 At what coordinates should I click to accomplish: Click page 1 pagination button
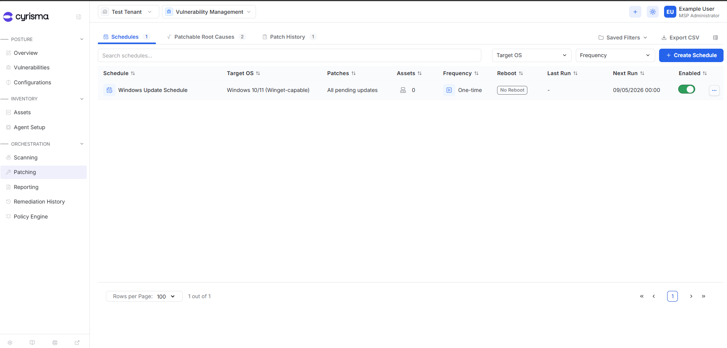coord(672,296)
